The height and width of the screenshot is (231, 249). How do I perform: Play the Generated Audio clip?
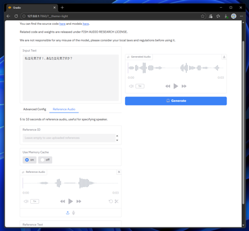pyautogui.click(x=175, y=86)
